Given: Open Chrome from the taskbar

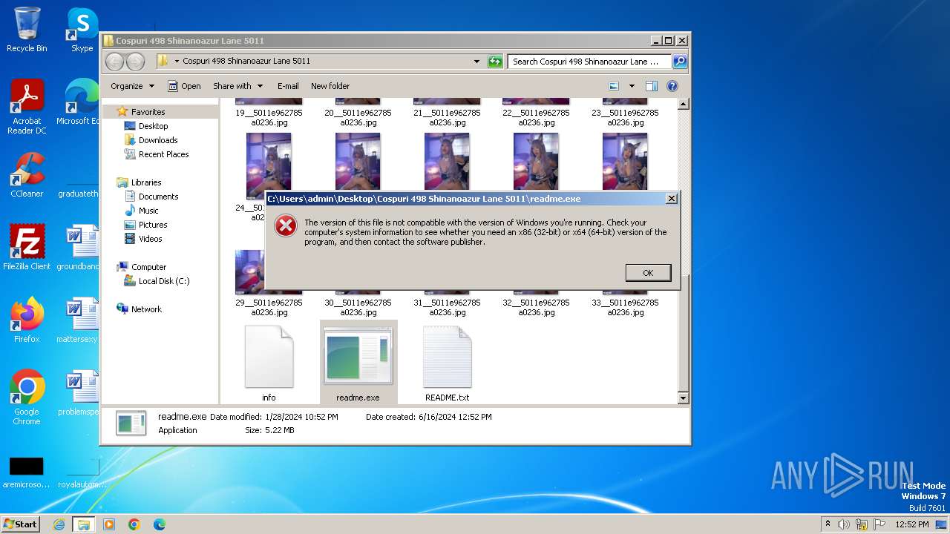Looking at the screenshot, I should coord(134,524).
